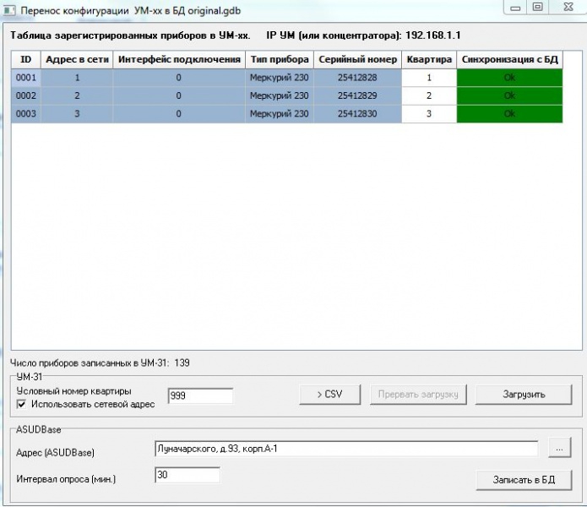Focus the apartment number field containing 999
The width and height of the screenshot is (587, 507).
(200, 395)
